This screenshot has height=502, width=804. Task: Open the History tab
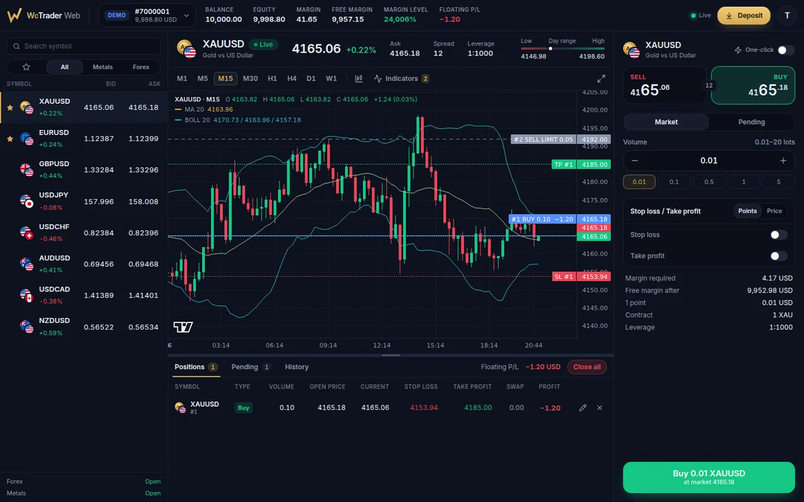[297, 367]
